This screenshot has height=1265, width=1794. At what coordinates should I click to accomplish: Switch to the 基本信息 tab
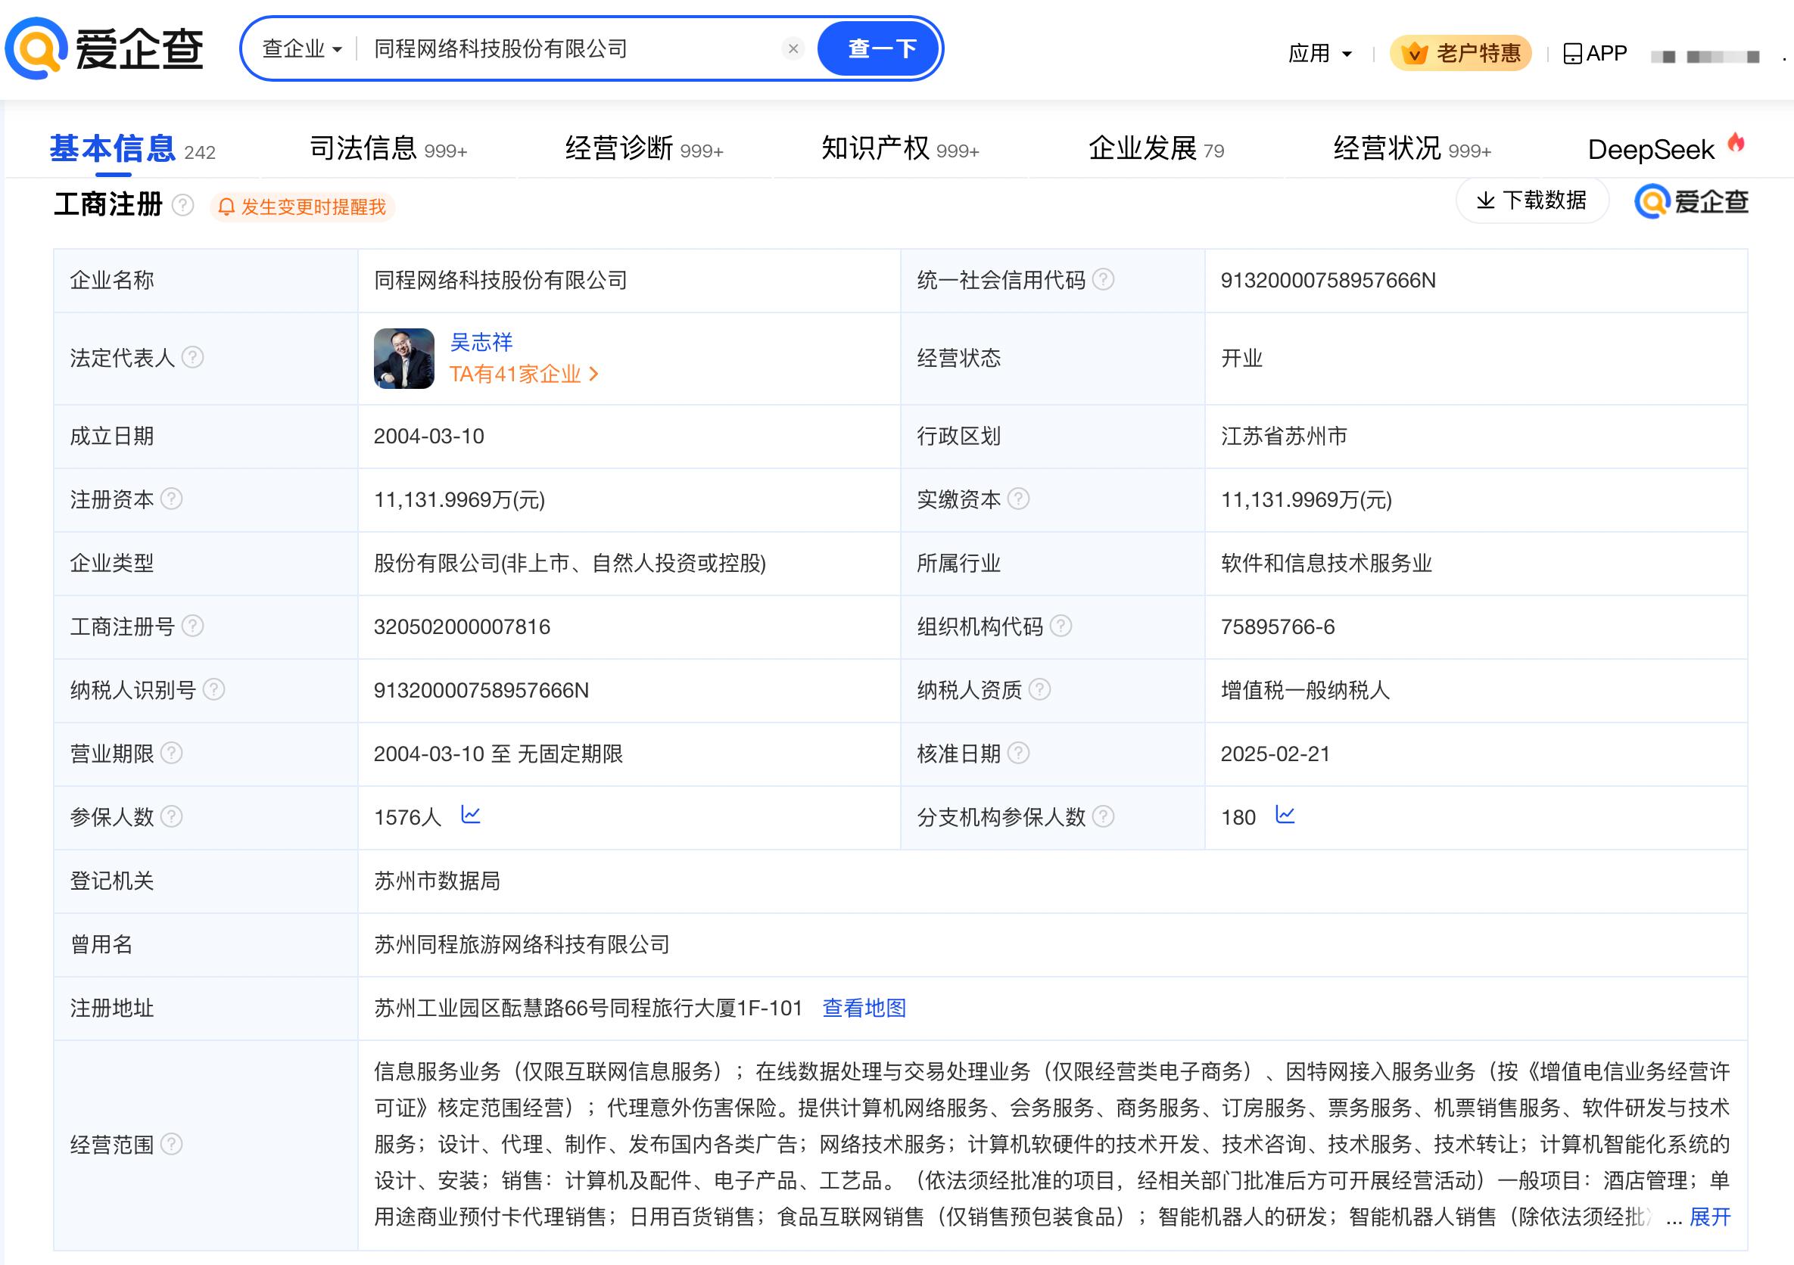(132, 148)
